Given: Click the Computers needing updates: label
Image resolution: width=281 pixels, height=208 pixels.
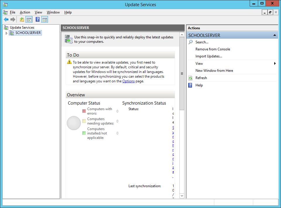Looking at the screenshot, I should pos(100,121).
